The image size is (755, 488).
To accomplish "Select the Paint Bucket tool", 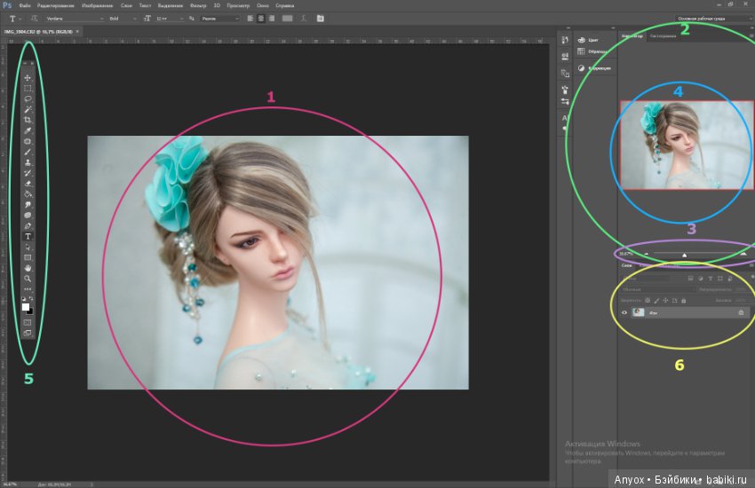I will [28, 194].
